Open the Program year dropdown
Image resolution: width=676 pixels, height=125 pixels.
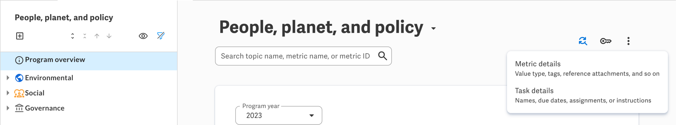(278, 115)
